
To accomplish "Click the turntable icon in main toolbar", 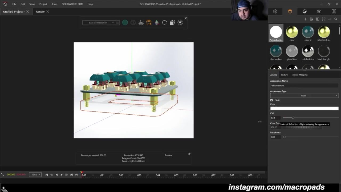I will (x=141, y=23).
